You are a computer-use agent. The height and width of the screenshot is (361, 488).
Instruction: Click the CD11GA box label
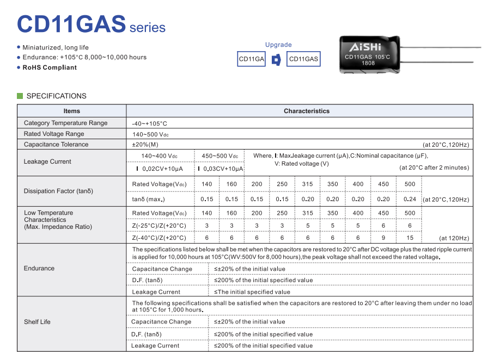[x=252, y=59]
